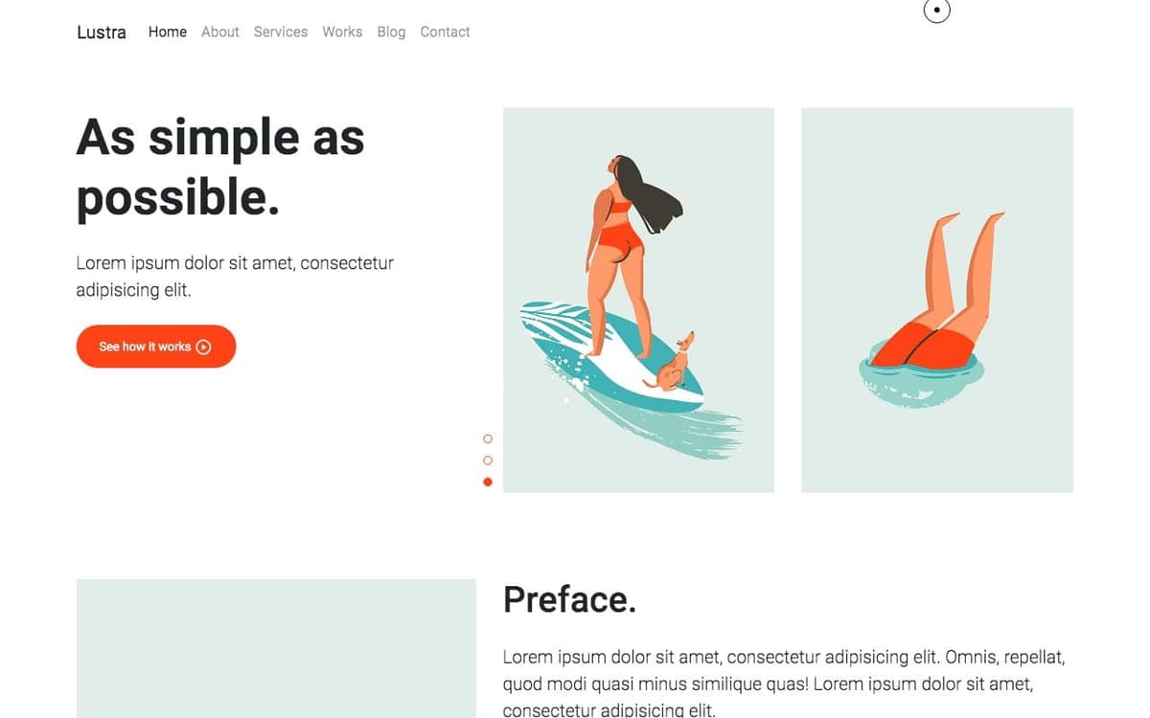1150x718 pixels.
Task: Navigate to Works
Action: click(x=342, y=32)
